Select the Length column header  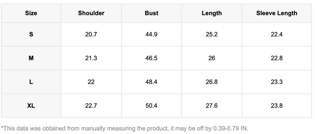(212, 13)
